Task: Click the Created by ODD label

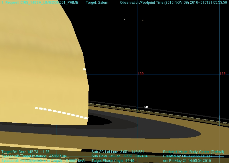Action: pyautogui.click(x=187, y=156)
